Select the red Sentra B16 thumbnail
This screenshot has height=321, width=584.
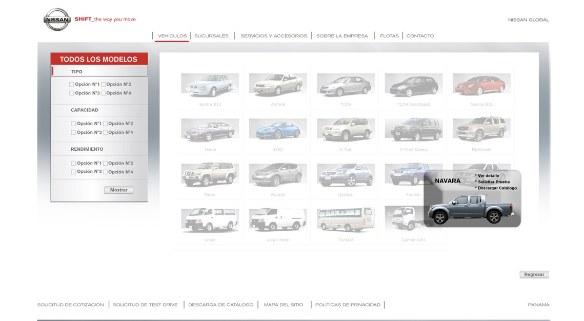(x=481, y=86)
